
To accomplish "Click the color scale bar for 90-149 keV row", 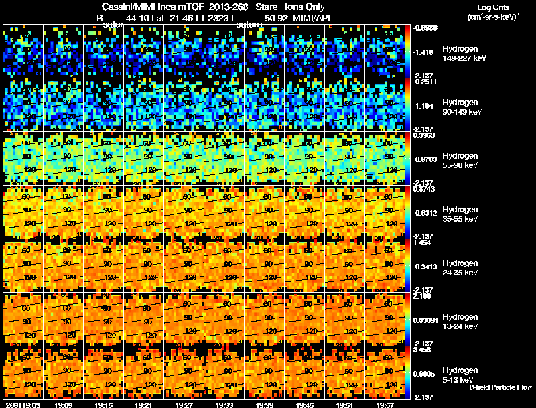I will pos(407,105).
